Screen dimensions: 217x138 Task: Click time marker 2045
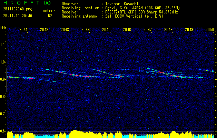tap(106, 29)
